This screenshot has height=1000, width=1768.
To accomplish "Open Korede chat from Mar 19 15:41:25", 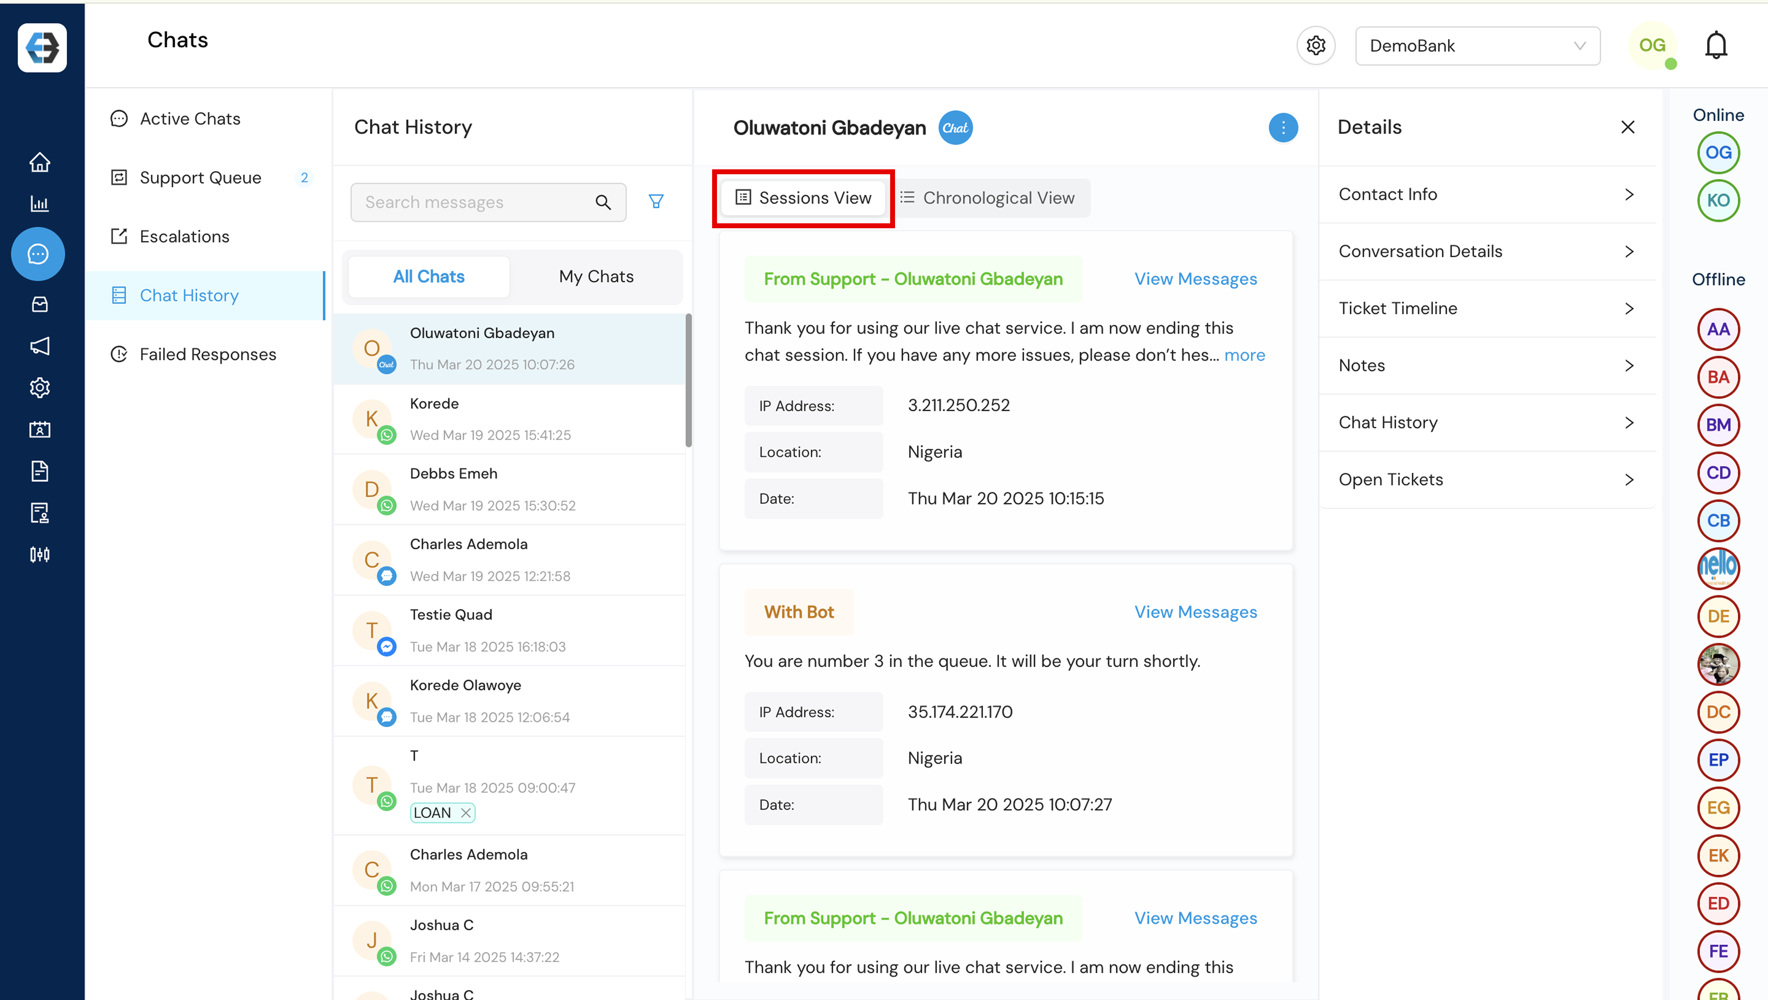I will pos(509,419).
